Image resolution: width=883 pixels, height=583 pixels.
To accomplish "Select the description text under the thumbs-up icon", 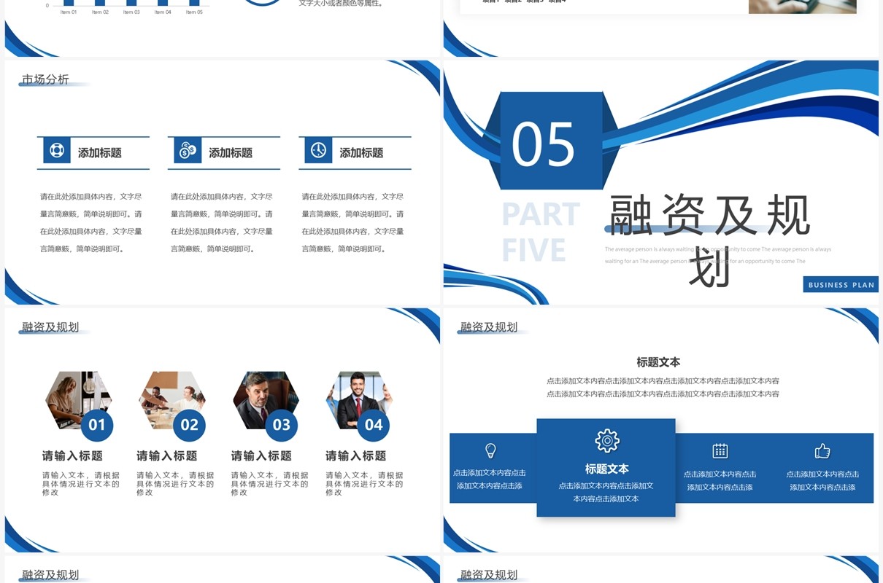I will 822,481.
